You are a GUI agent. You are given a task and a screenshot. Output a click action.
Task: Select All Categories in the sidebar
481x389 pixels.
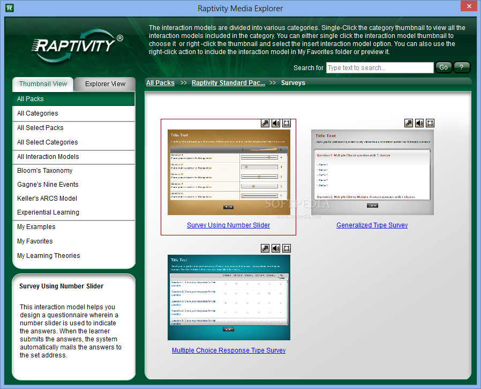73,113
